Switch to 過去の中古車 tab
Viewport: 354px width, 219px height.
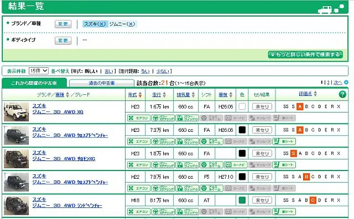point(102,83)
